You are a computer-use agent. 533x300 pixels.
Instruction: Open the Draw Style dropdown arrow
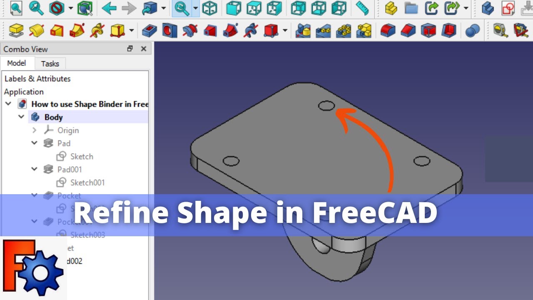click(70, 8)
